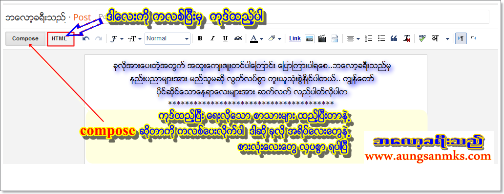504x194 pixels.
Task: Click the www.aungsanmks.com text
Action: 428,156
